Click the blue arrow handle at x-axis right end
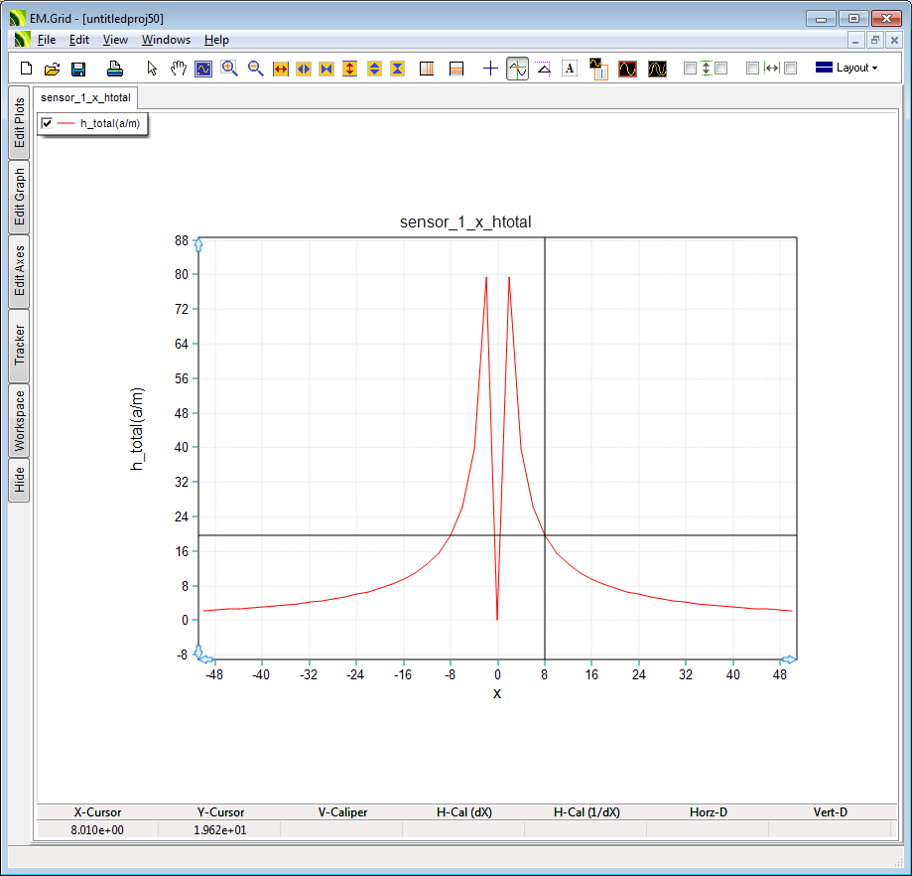 pos(789,659)
